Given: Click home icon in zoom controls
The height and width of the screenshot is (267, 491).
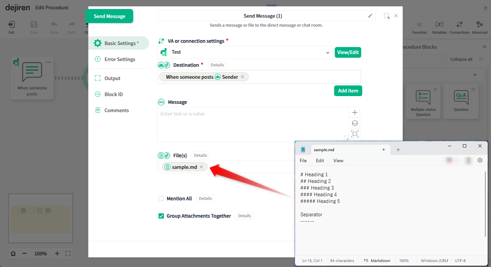Looking at the screenshot, I should (13, 253).
